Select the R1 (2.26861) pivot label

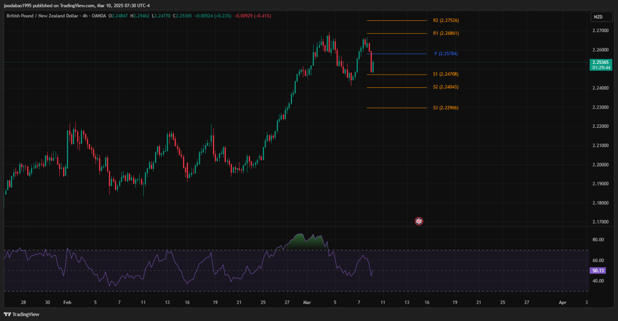(446, 33)
